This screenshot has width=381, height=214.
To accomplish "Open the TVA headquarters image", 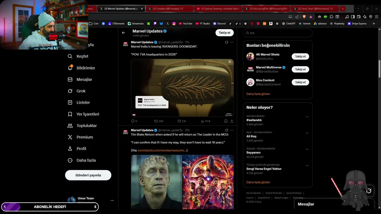I will [182, 88].
